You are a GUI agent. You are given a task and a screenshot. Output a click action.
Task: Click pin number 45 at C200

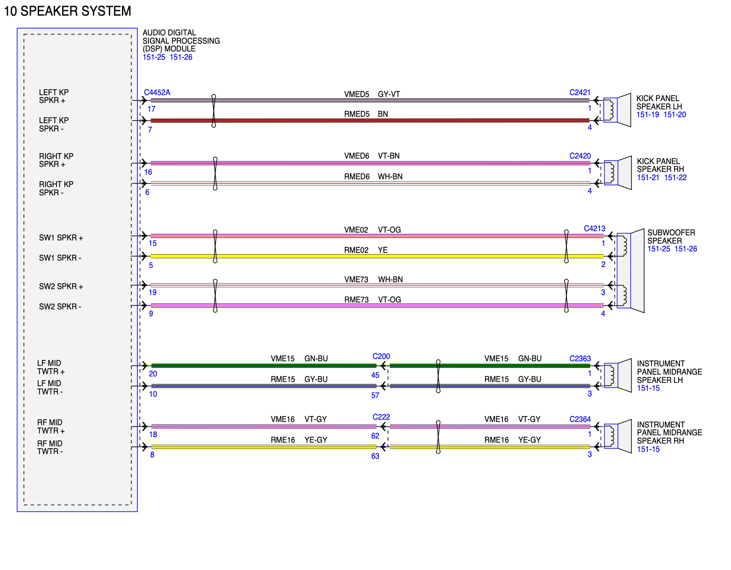click(x=375, y=376)
